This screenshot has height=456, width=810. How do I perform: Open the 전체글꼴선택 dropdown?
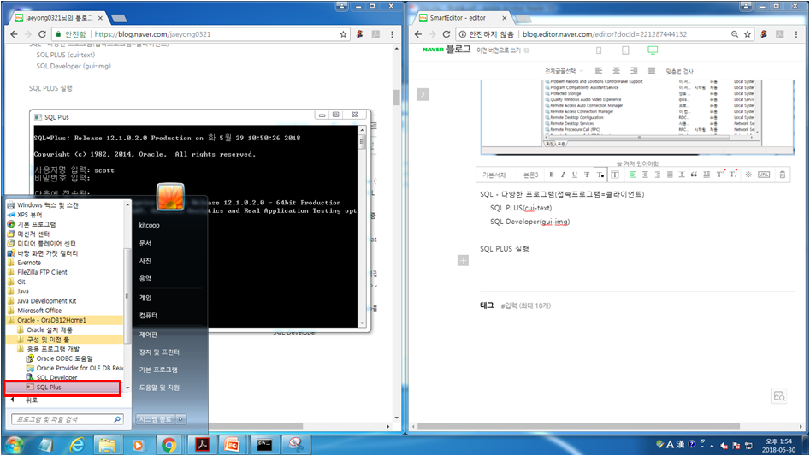click(x=564, y=71)
